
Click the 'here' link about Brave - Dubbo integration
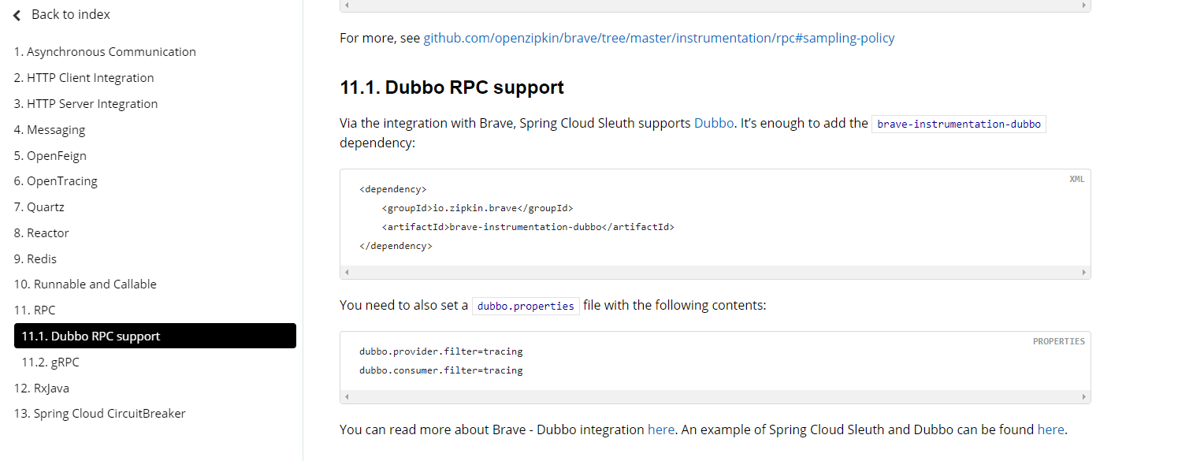[x=661, y=429]
